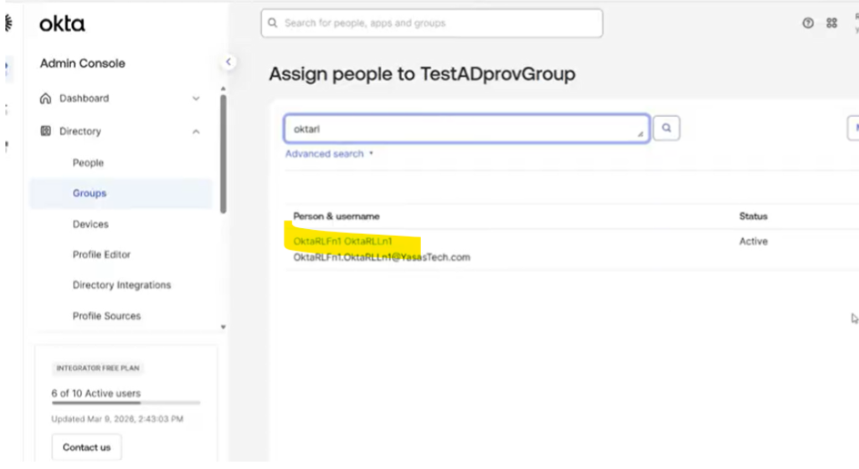Collapse the sidebar with the arrow button
This screenshot has height=469, width=859.
point(228,63)
